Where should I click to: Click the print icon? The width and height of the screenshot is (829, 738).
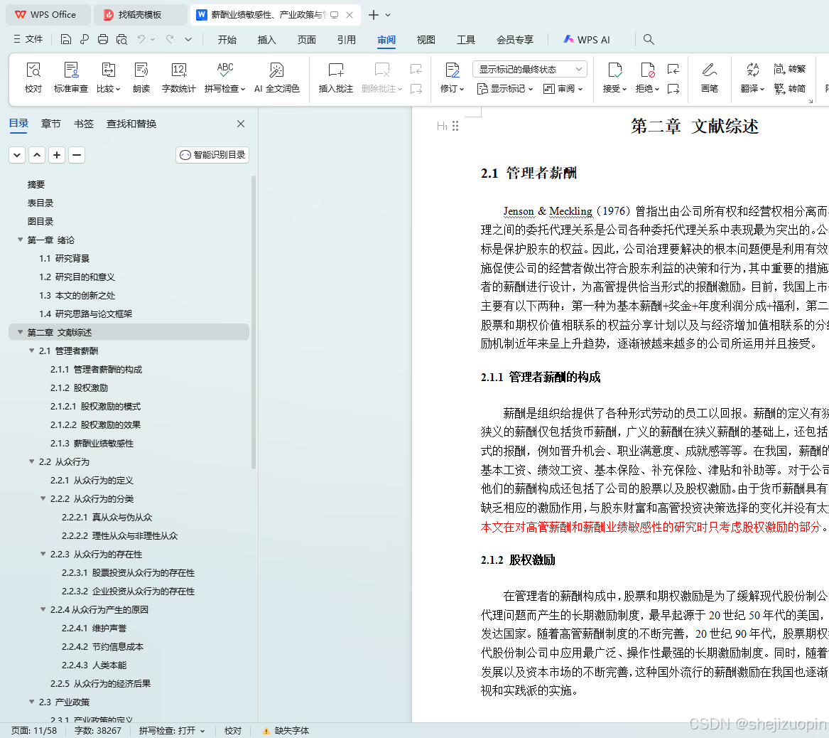103,39
